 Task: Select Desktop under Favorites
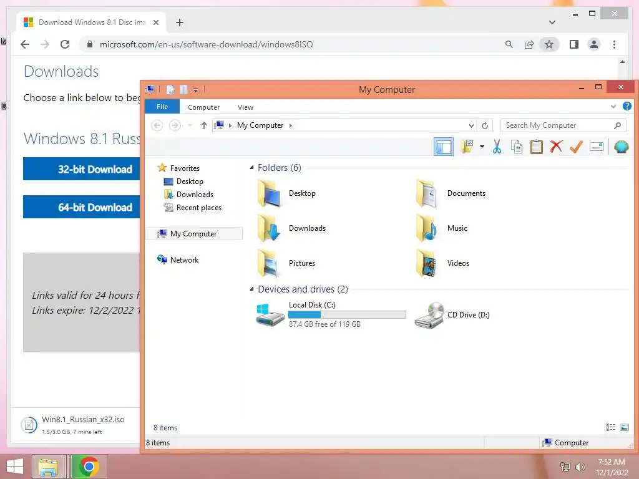(183, 181)
